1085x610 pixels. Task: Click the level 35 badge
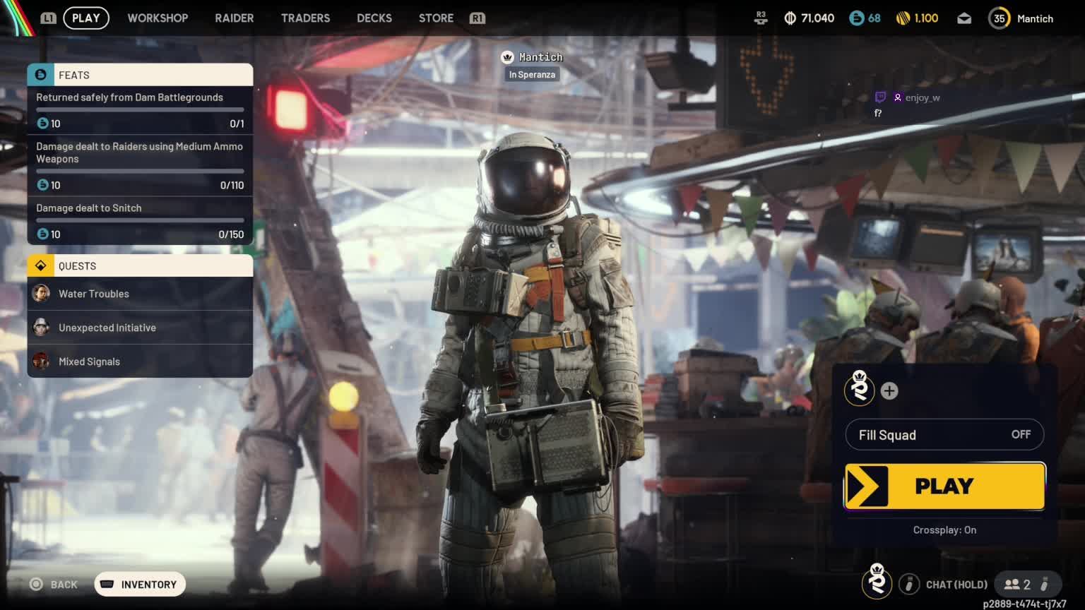(999, 18)
